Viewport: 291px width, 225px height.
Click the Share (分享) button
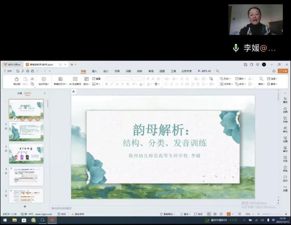coord(283,71)
